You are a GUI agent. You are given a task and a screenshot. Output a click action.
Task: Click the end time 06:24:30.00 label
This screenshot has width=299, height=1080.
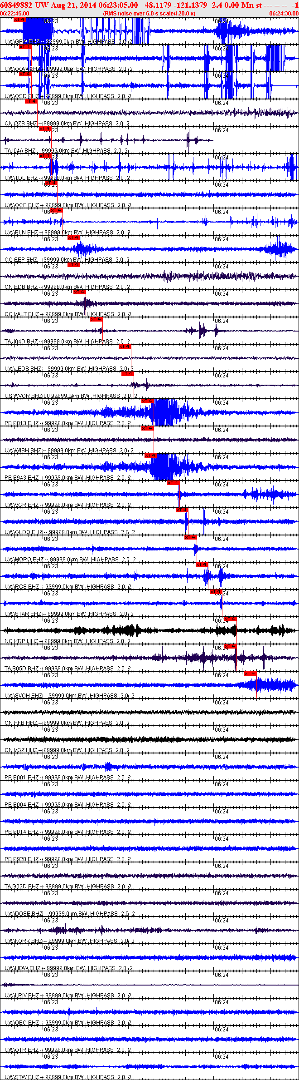pyautogui.click(x=284, y=14)
